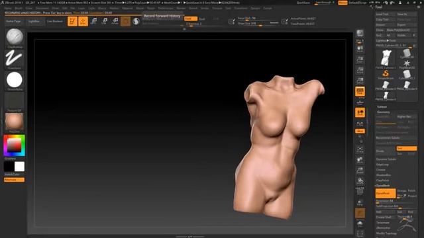Expand Crease section
Screen dimensions: 424x238
(381, 170)
